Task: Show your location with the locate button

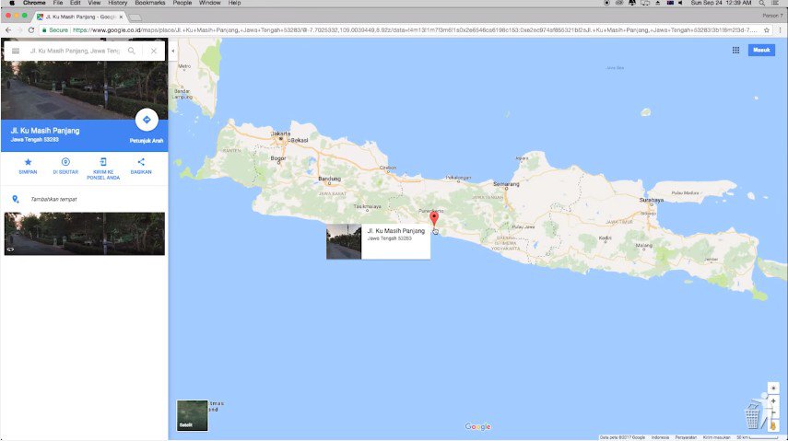Action: [x=773, y=389]
